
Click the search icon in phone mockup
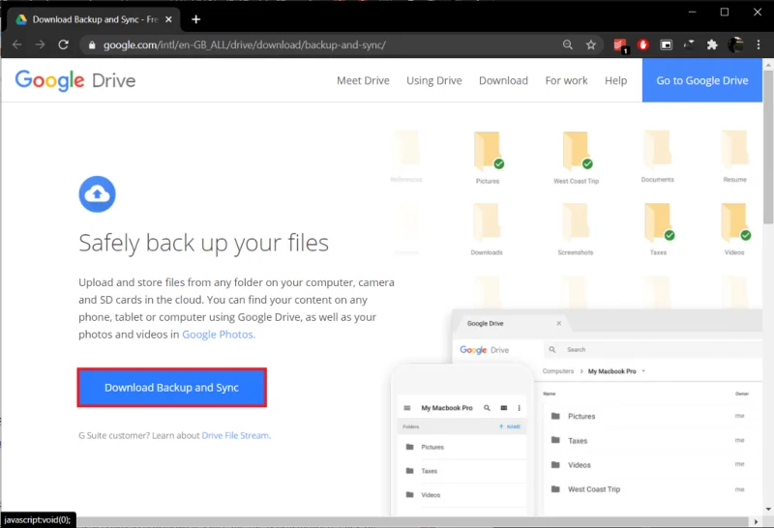coord(488,407)
